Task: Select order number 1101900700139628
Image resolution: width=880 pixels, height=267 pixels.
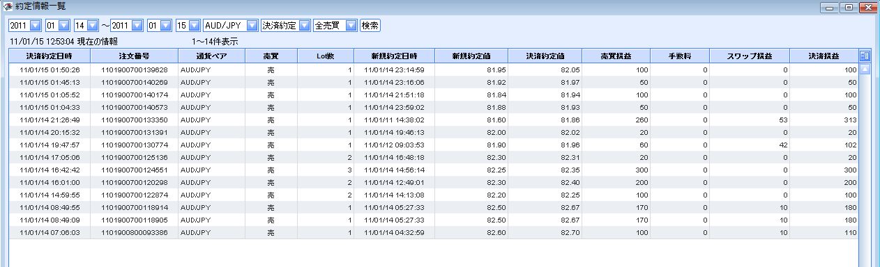Action: pos(135,70)
